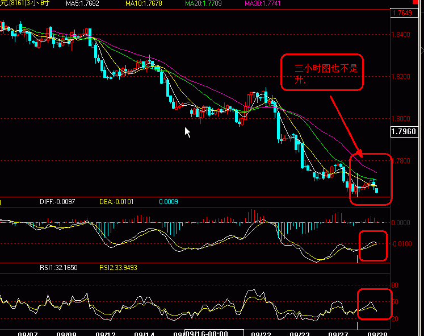Click the RSI axis label 80

tap(395, 285)
